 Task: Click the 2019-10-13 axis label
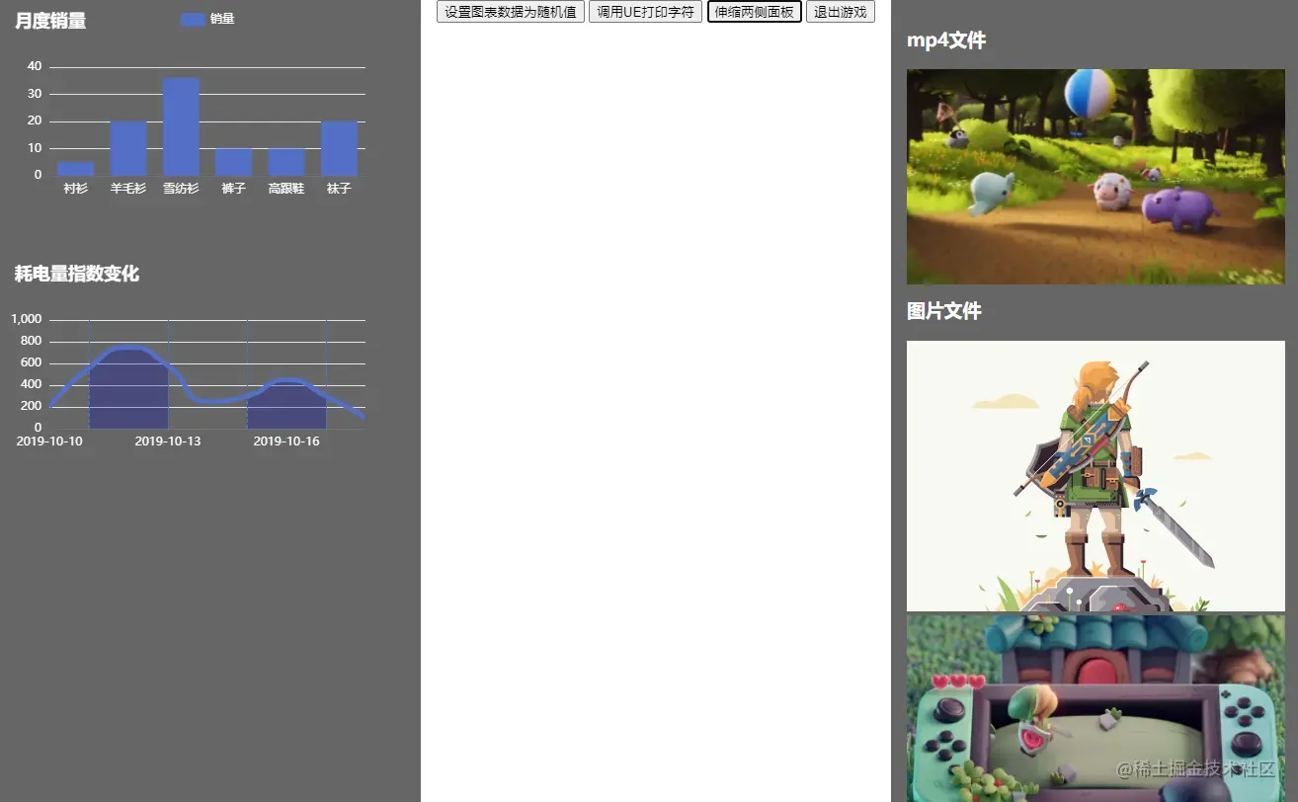coord(168,441)
